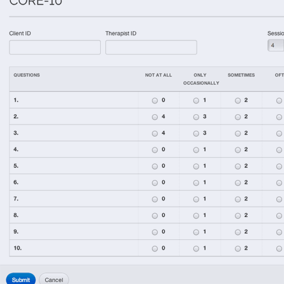This screenshot has height=284, width=284.
Task: Select 'Not at all' 0 for question 1
Action: click(154, 101)
